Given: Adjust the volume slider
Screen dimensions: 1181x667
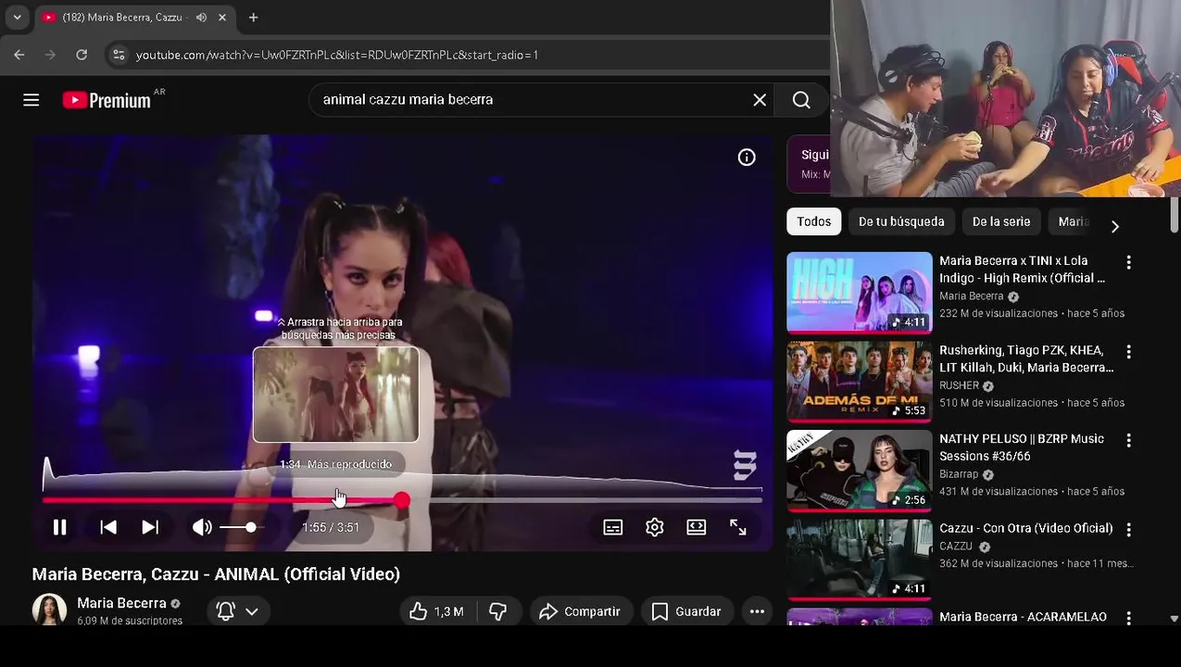Looking at the screenshot, I should (x=242, y=527).
